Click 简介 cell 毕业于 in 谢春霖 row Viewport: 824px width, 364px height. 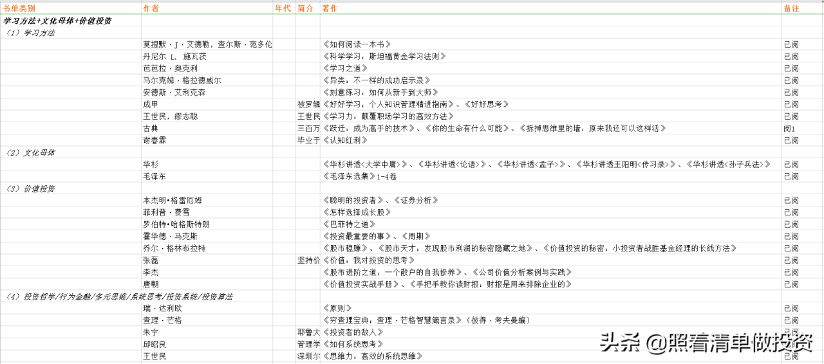(x=308, y=140)
